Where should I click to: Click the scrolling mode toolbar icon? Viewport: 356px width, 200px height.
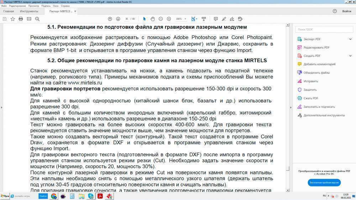pos(204,19)
